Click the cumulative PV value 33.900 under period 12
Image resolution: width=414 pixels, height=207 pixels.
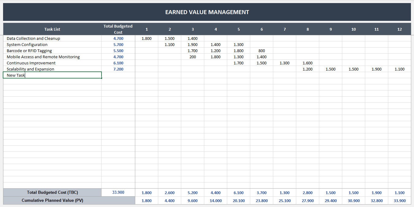point(399,201)
